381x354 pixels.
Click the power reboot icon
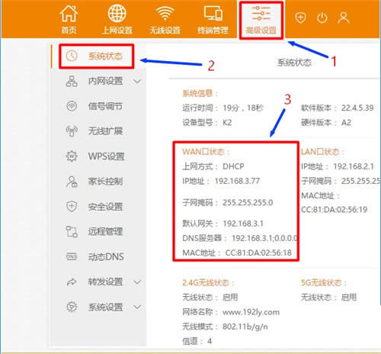322,18
